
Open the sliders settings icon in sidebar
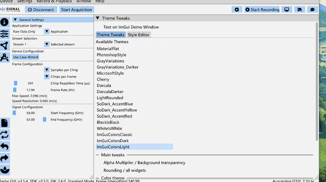pos(5,34)
